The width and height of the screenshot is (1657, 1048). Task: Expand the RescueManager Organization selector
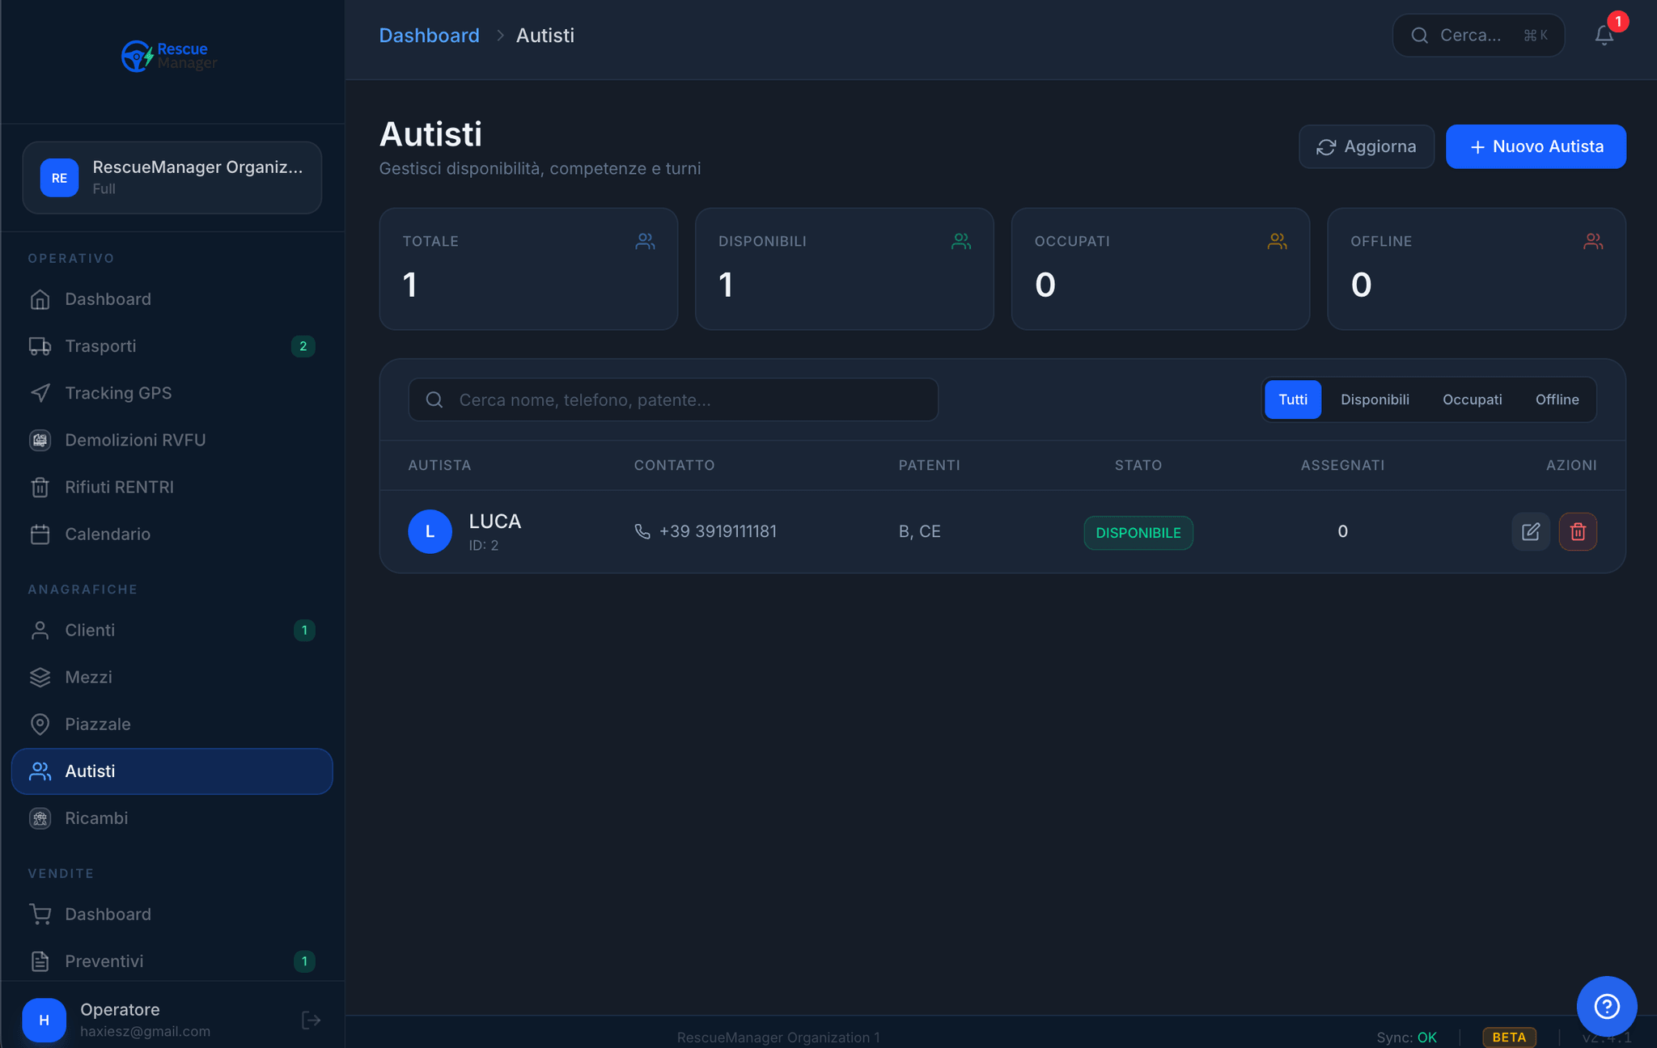click(172, 177)
